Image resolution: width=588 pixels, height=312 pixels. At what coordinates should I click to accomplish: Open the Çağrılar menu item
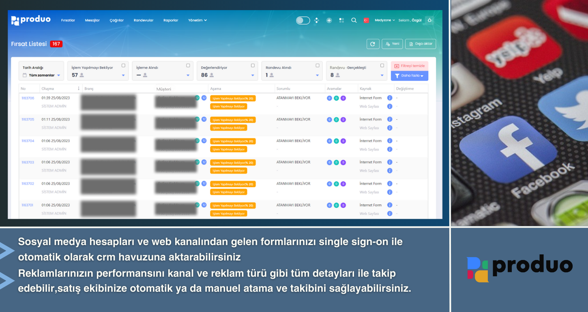point(117,20)
